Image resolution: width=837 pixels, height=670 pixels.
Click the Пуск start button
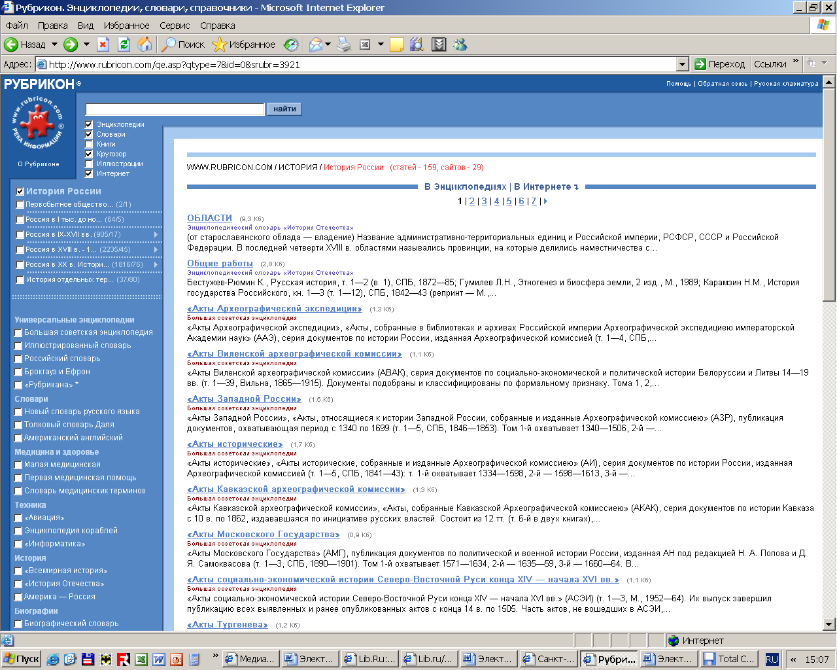point(21,659)
